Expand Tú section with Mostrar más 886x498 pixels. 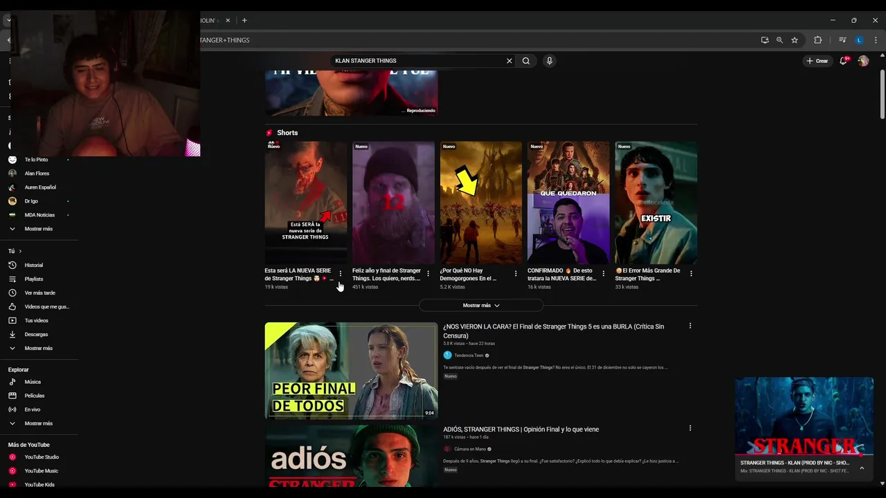39,348
